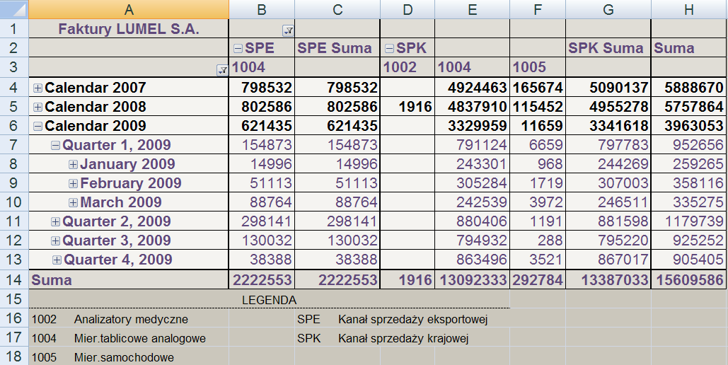This screenshot has height=365, width=728.
Task: Click the Select All corner button
Action: [14, 9]
